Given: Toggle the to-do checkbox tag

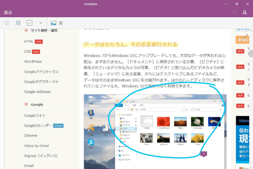Looking at the screenshot, I should click(30, 23).
